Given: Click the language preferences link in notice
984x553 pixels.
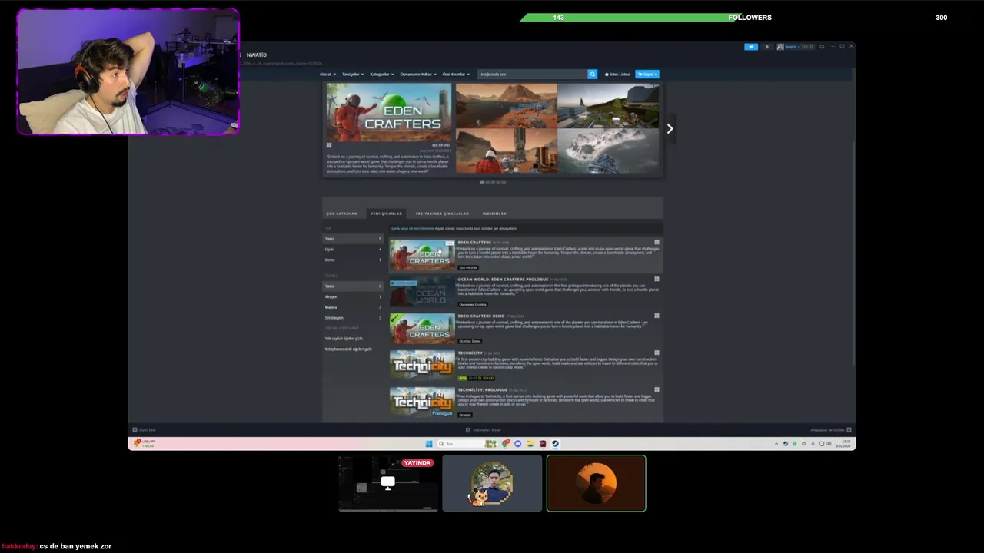Looking at the screenshot, I should click(x=412, y=229).
